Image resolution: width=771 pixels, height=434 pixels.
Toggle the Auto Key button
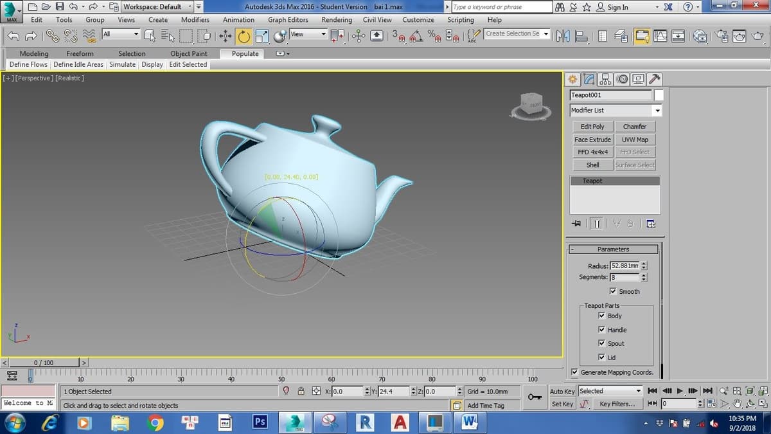click(562, 391)
